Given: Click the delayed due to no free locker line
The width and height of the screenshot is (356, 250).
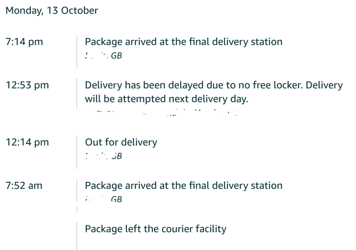Looking at the screenshot, I should click(213, 85).
